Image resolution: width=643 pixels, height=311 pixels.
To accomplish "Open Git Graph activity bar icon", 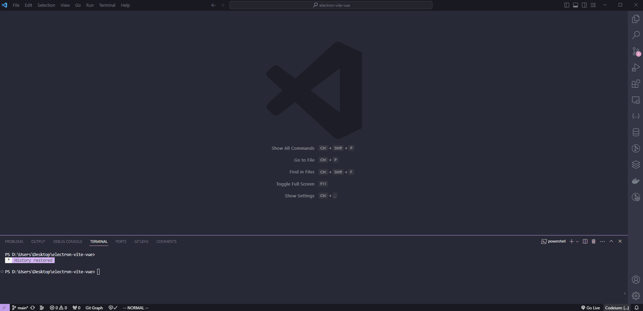I will click(636, 148).
